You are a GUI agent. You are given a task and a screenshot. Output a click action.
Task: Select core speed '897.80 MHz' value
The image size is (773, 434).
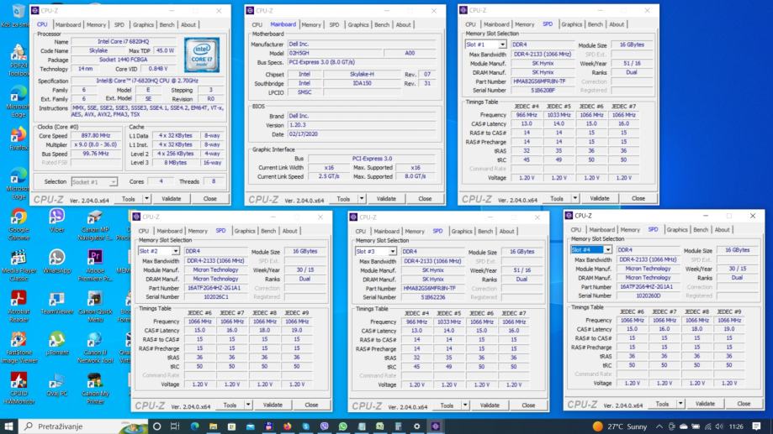[x=96, y=135]
